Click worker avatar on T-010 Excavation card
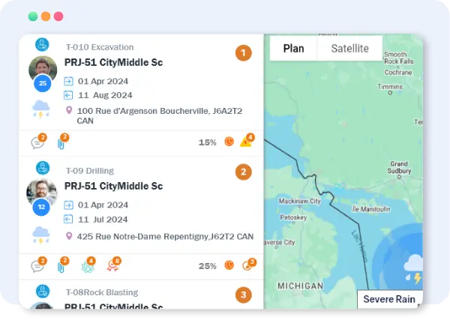This screenshot has height=323, width=450. [42, 70]
